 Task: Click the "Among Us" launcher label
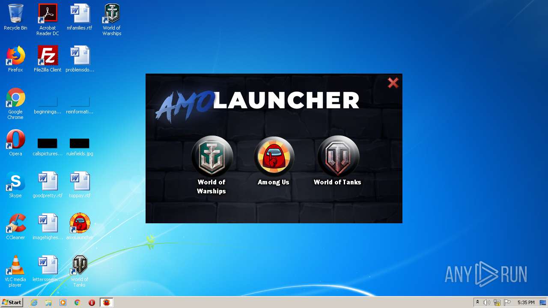(274, 182)
